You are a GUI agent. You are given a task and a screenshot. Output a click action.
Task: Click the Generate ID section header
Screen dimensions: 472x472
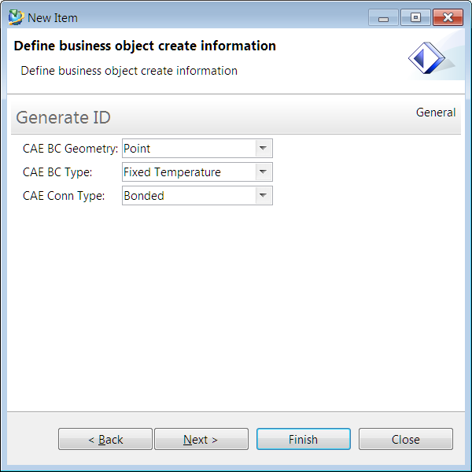coord(64,118)
